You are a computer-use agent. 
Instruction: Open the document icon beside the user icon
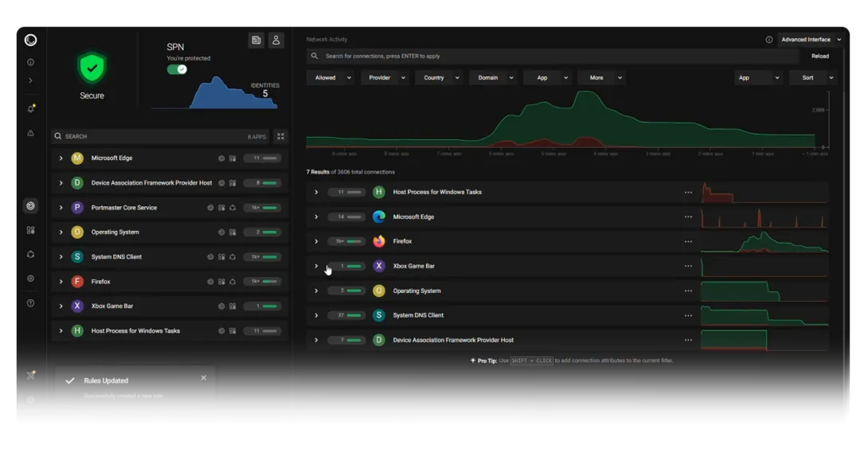tap(256, 40)
